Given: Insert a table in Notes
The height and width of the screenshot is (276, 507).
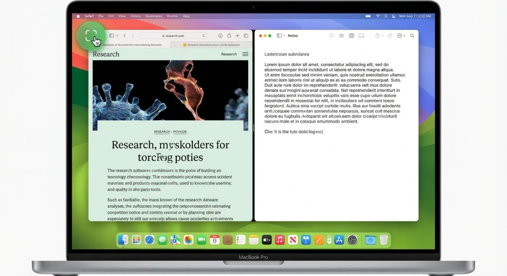Looking at the screenshot, I should click(x=351, y=36).
